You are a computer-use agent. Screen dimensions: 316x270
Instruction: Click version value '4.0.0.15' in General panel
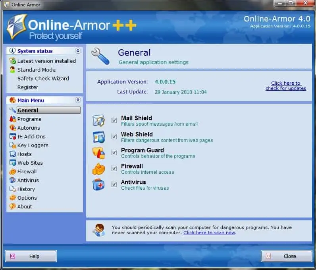[165, 82]
